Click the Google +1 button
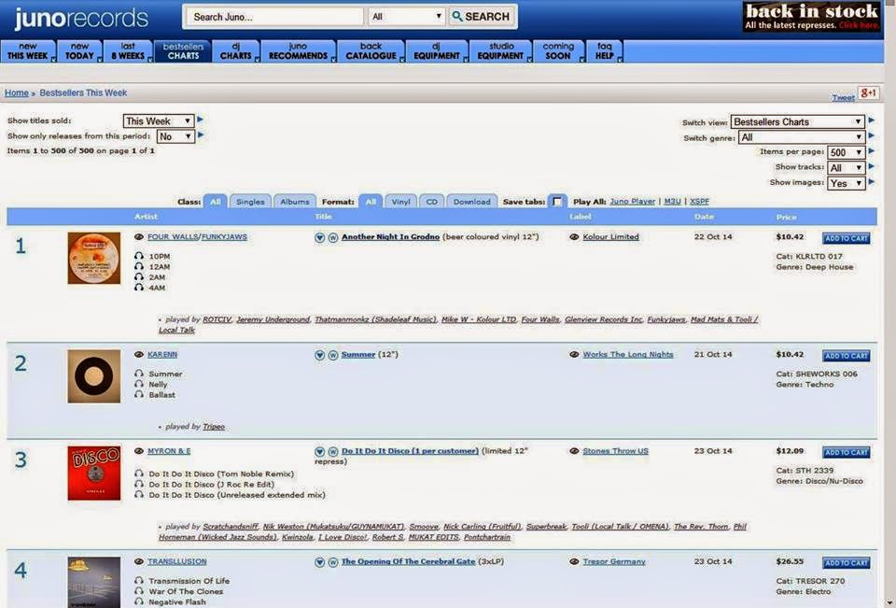Screen dimensions: 896x608 pyautogui.click(x=869, y=93)
